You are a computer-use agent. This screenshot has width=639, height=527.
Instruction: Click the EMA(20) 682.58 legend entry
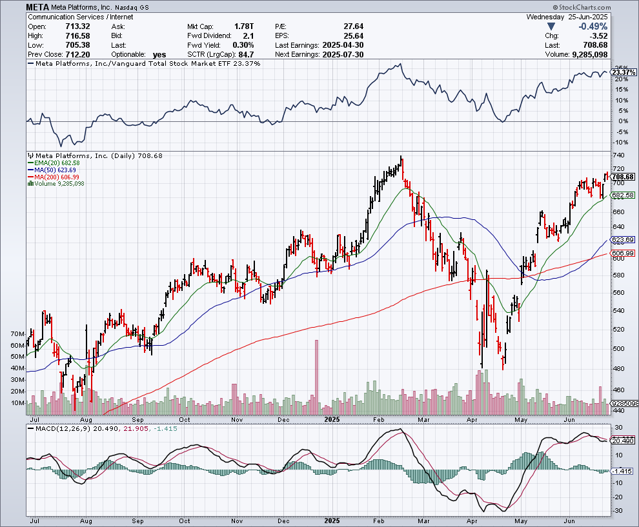[54, 163]
